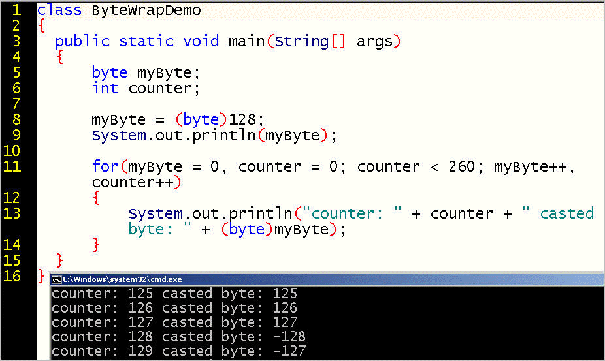Viewport: 605px width, 361px height.
Task: Click line number 13 in the gutter
Action: [12, 213]
